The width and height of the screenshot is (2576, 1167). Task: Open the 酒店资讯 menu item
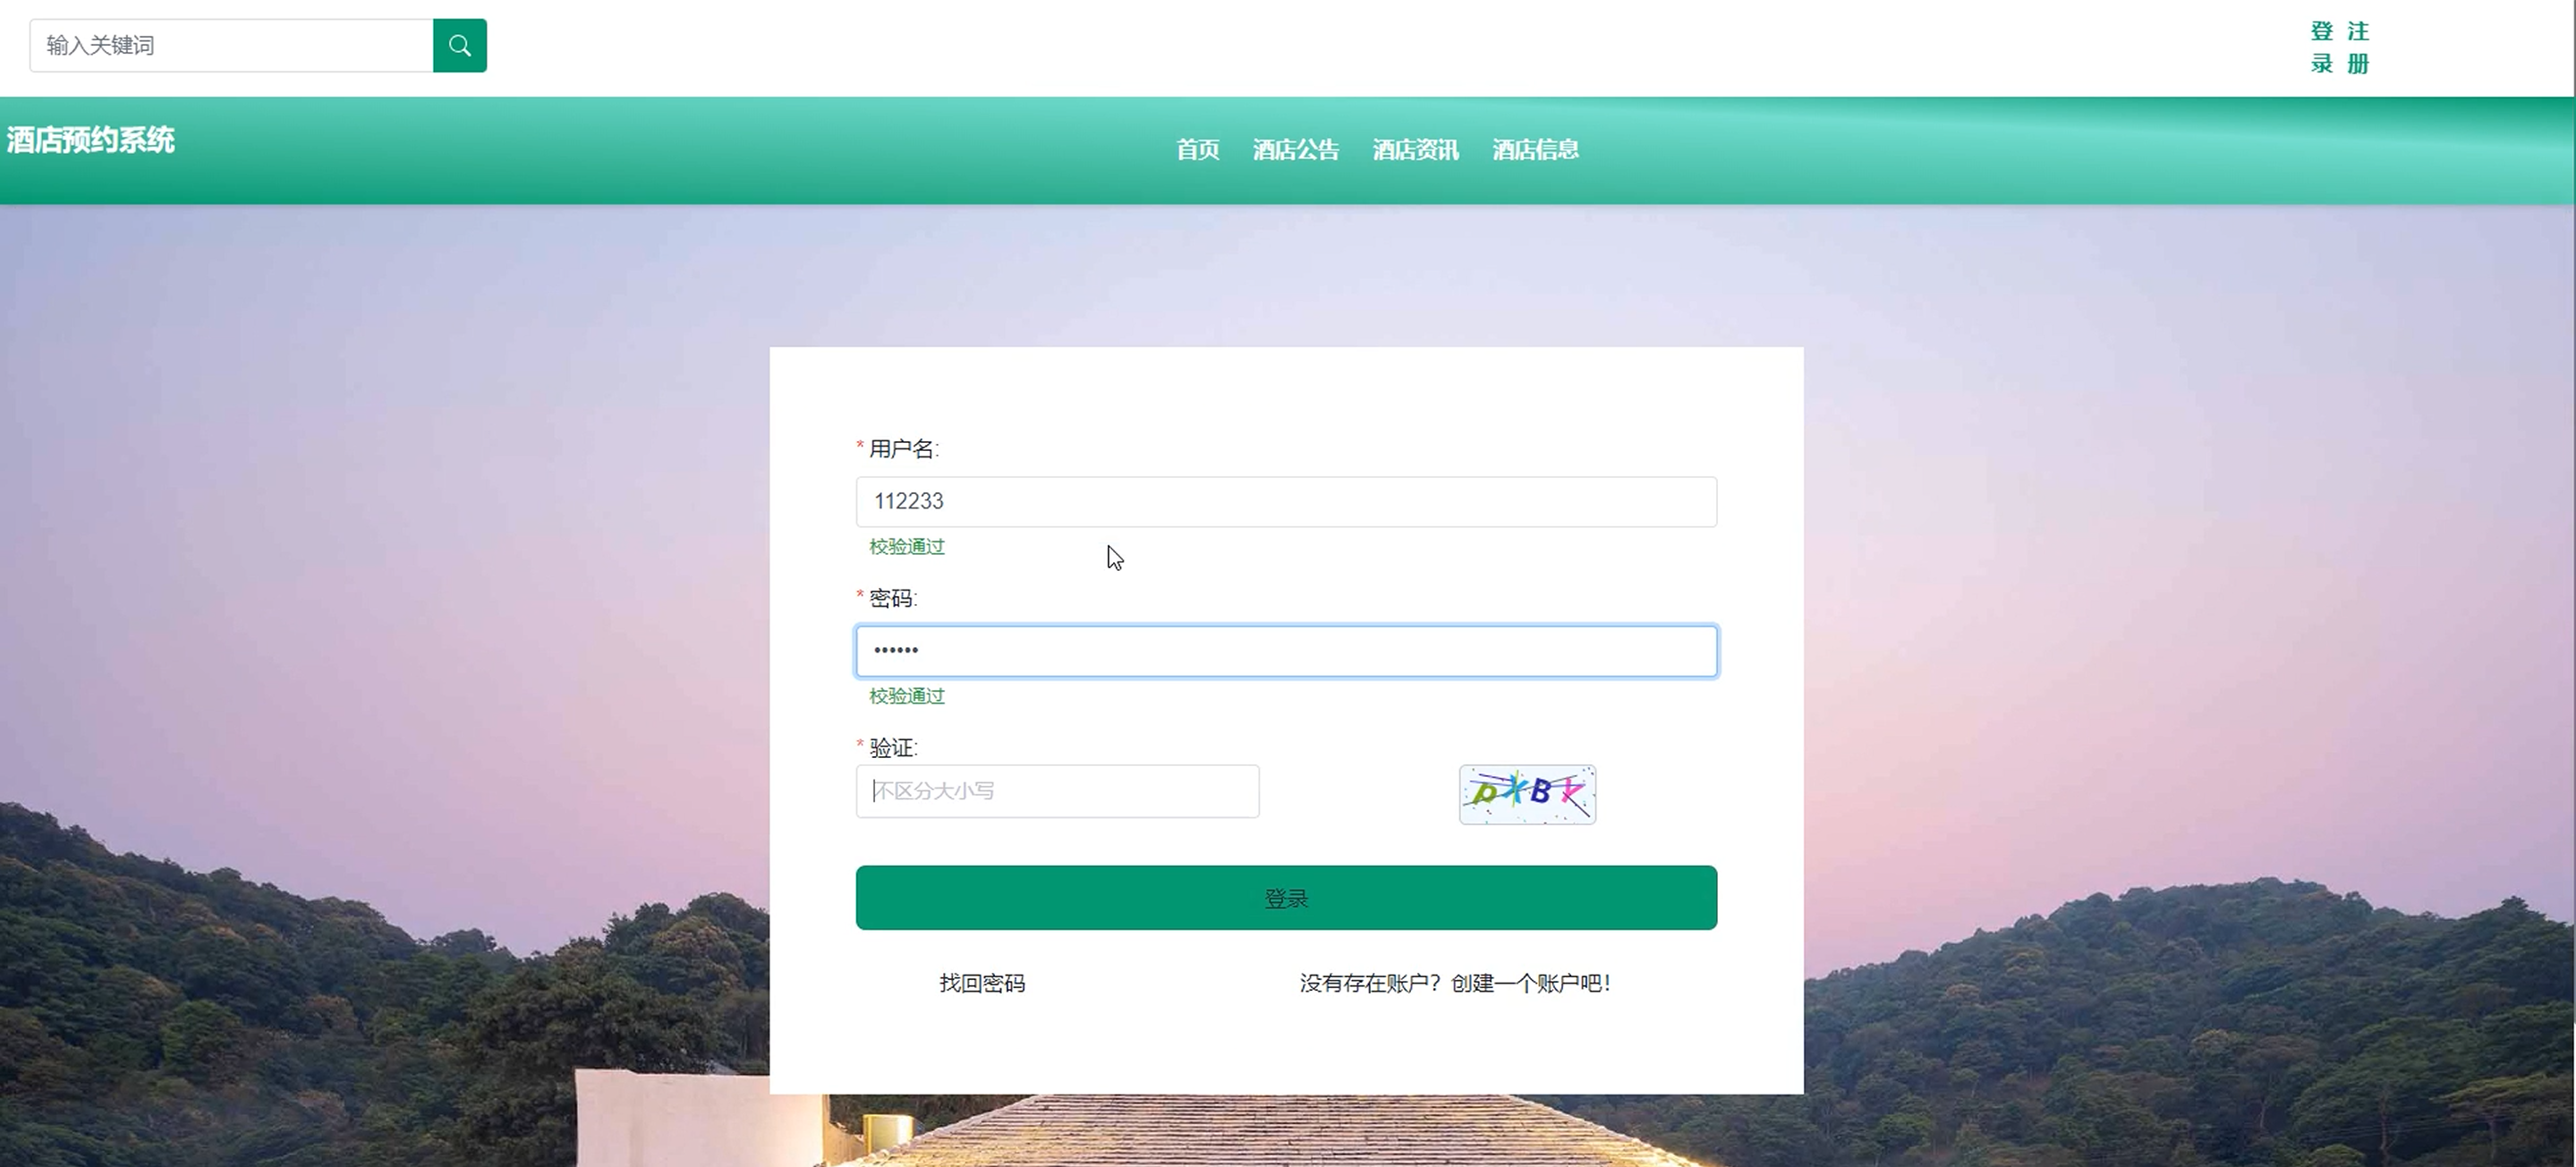pyautogui.click(x=1415, y=150)
